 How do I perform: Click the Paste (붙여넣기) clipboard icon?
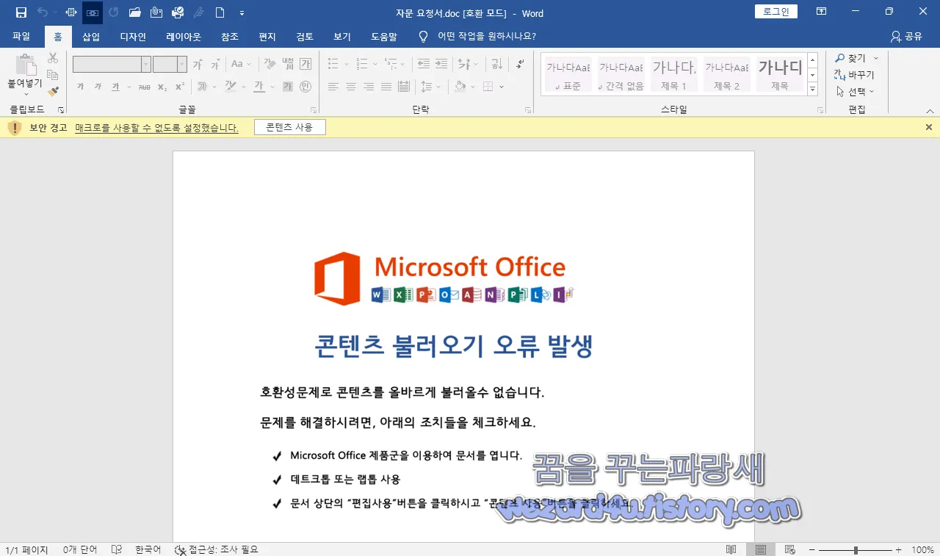point(25,65)
